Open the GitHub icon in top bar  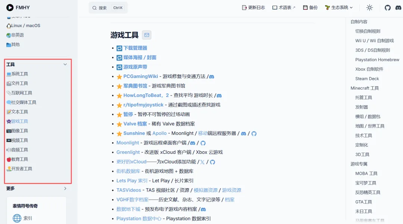(x=388, y=8)
